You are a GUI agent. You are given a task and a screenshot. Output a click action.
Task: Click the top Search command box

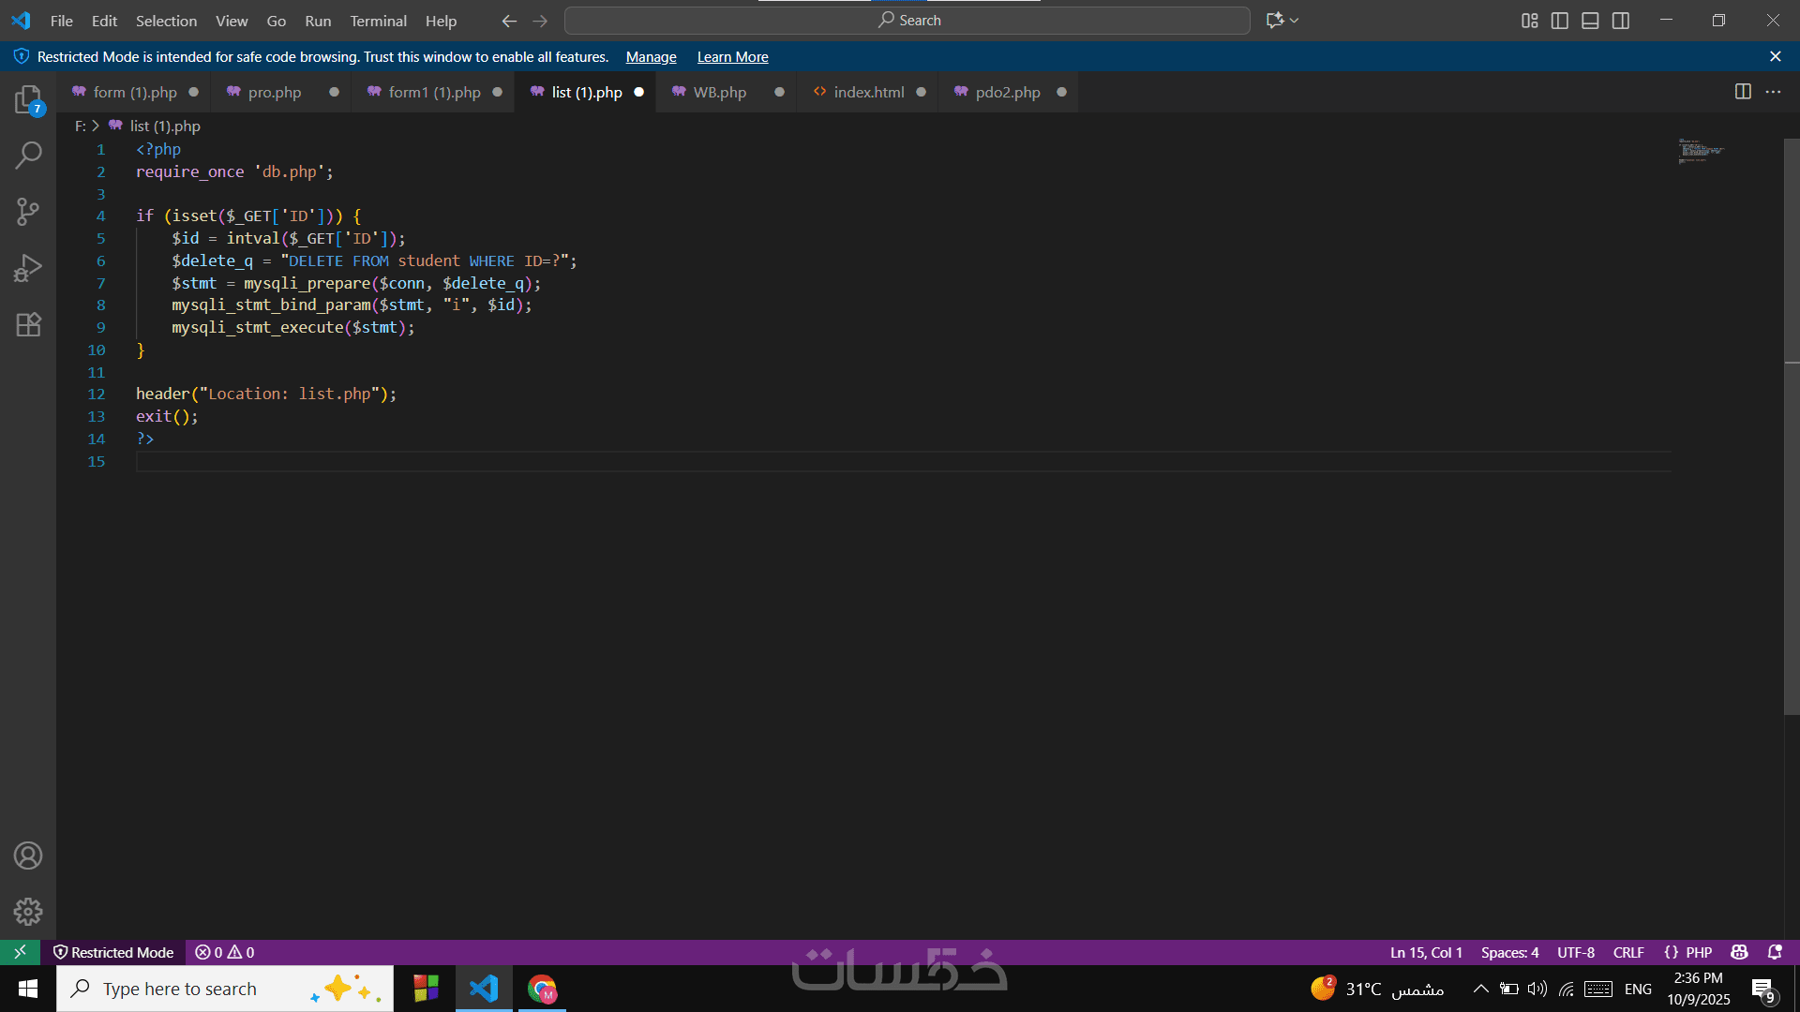[907, 21]
